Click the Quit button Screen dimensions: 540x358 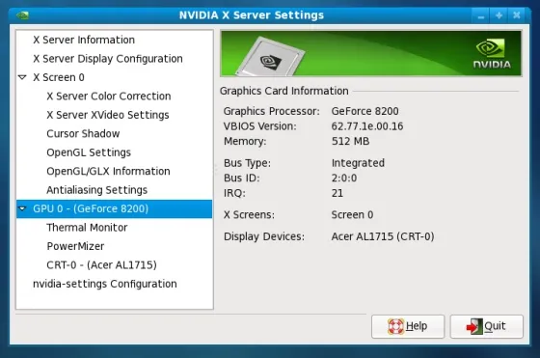pyautogui.click(x=486, y=326)
